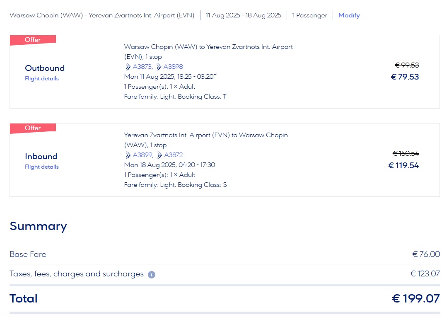Open flight number A3898 link
The width and height of the screenshot is (442, 317).
coord(173,67)
